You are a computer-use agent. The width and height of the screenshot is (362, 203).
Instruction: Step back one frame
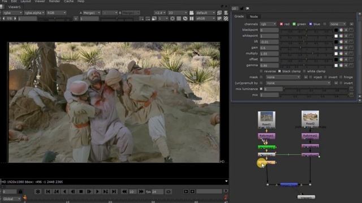click(x=73, y=192)
